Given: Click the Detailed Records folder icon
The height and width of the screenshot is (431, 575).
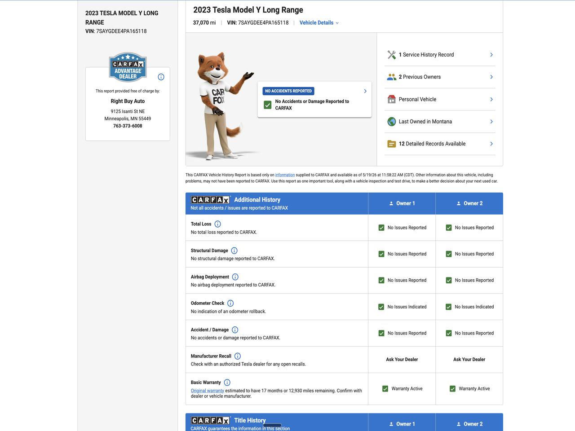Looking at the screenshot, I should [392, 144].
